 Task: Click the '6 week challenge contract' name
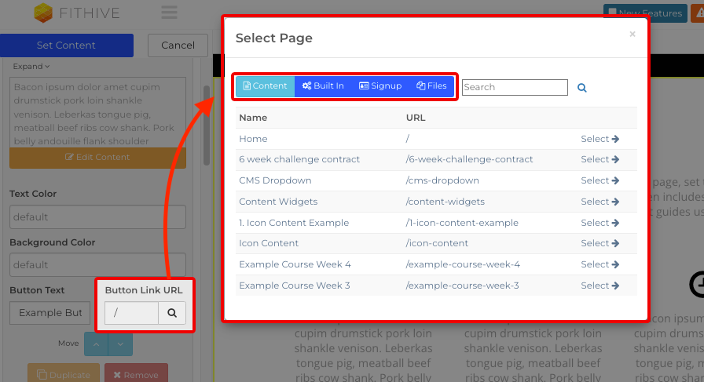click(299, 159)
